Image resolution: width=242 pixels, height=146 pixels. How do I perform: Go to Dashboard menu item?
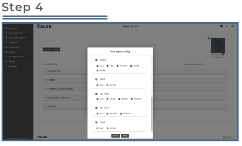coord(13,28)
